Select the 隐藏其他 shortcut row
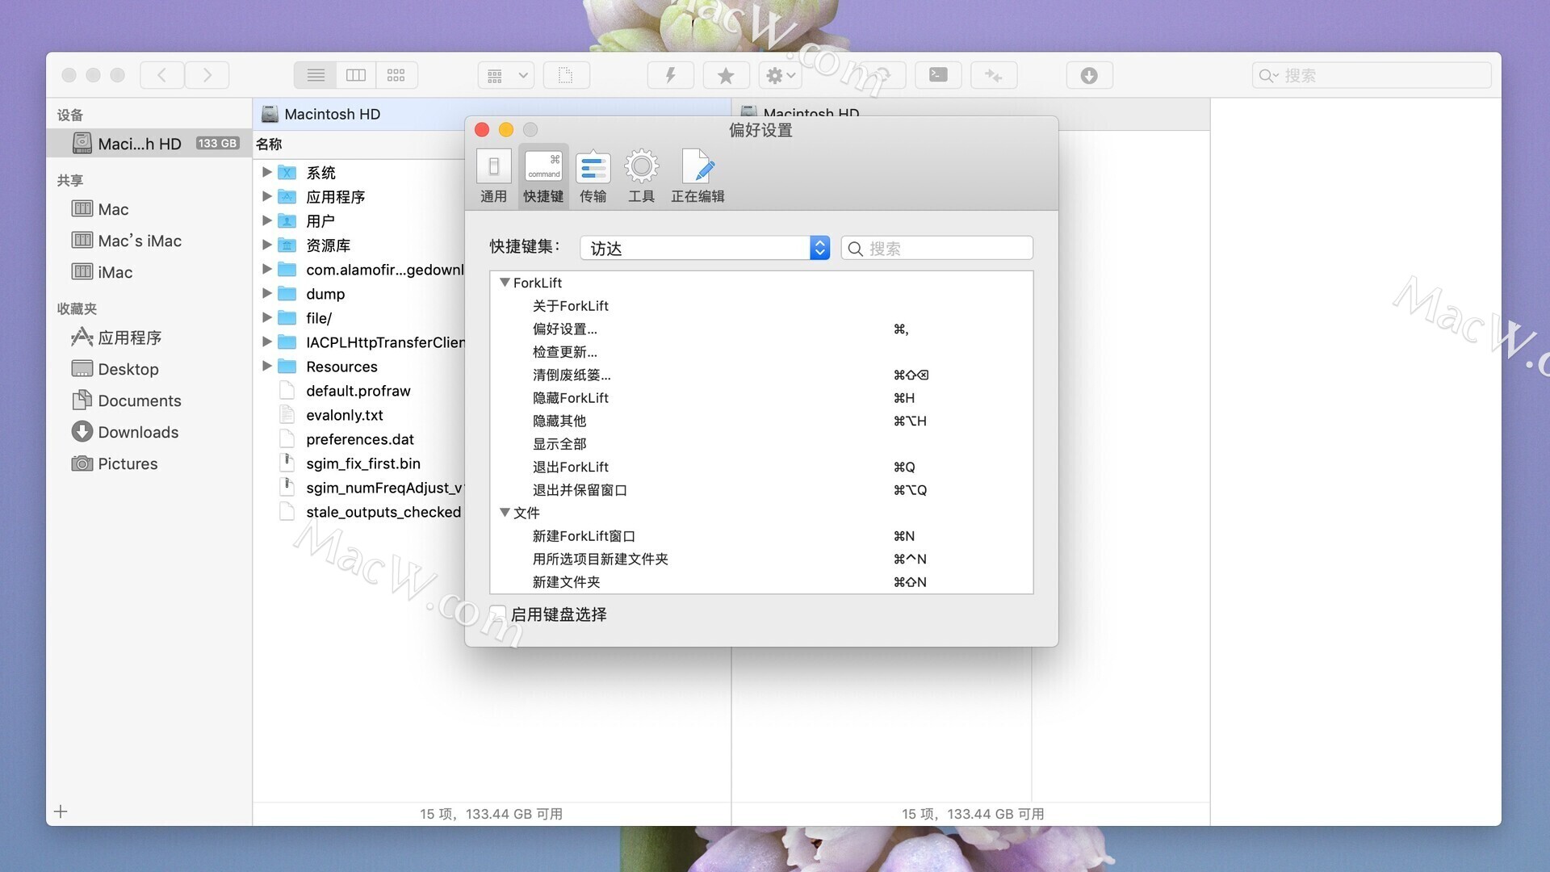This screenshot has height=872, width=1550. click(761, 421)
